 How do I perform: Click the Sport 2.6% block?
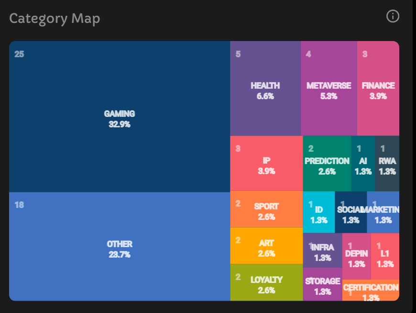click(x=266, y=209)
